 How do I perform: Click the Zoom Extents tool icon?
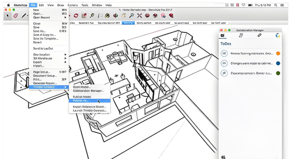(x=140, y=15)
